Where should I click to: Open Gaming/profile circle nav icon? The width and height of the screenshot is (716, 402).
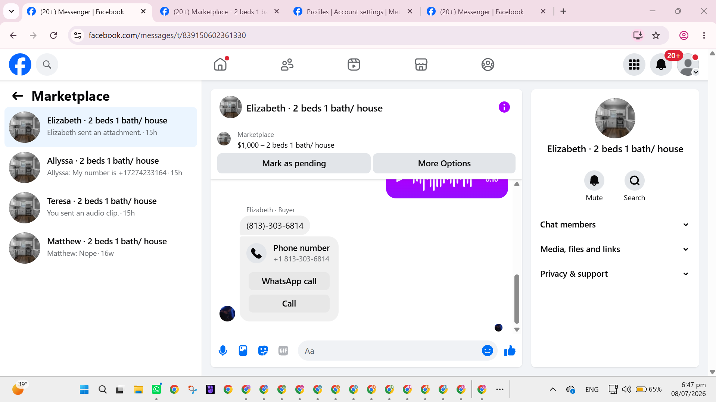coord(488,65)
